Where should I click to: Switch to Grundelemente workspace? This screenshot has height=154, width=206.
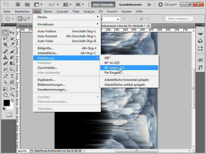point(131,5)
